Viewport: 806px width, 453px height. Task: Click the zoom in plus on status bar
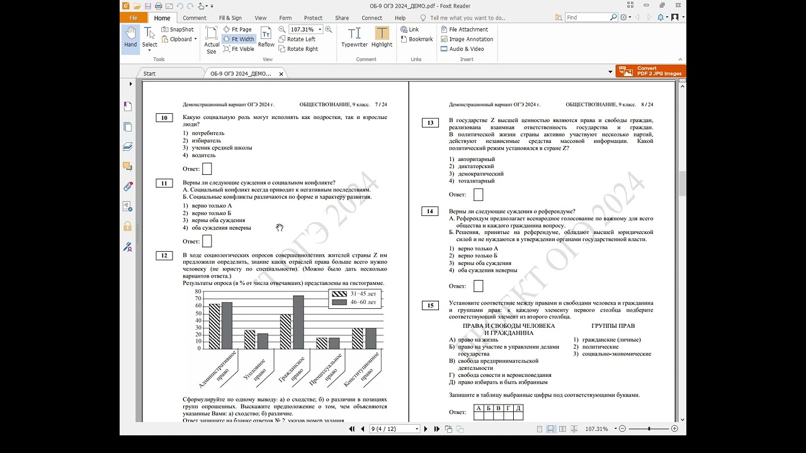click(675, 429)
